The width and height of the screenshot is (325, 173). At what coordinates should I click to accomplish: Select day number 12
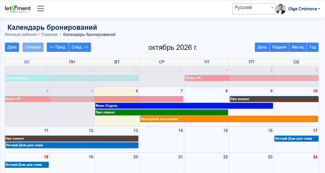tap(91, 131)
